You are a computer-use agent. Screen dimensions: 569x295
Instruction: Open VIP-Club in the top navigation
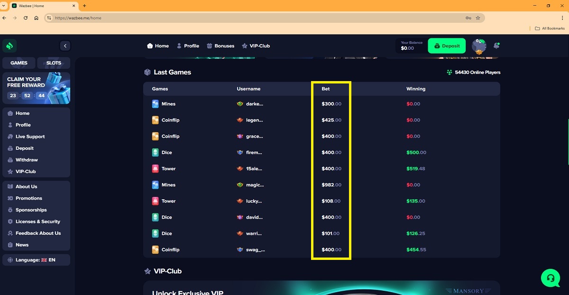pos(256,46)
